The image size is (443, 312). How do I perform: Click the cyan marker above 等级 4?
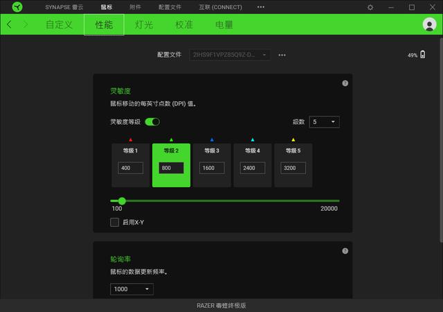pyautogui.click(x=253, y=139)
